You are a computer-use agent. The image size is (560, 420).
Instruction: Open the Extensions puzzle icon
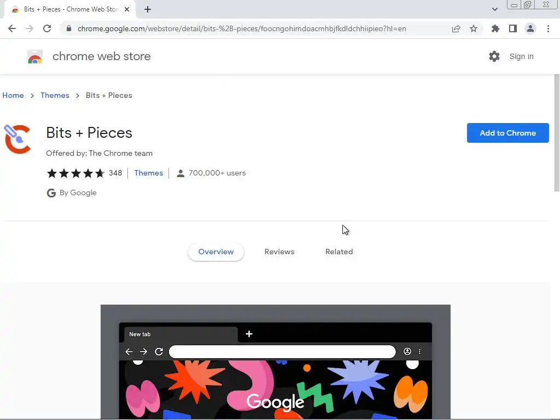[495, 28]
